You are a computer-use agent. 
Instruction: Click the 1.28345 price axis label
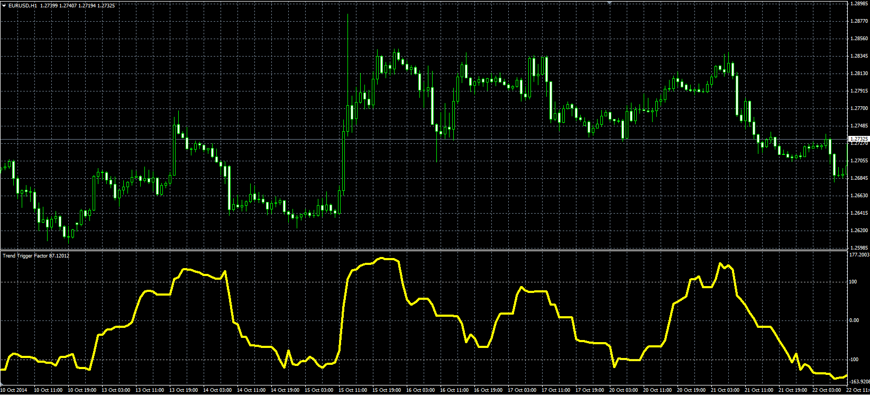859,56
